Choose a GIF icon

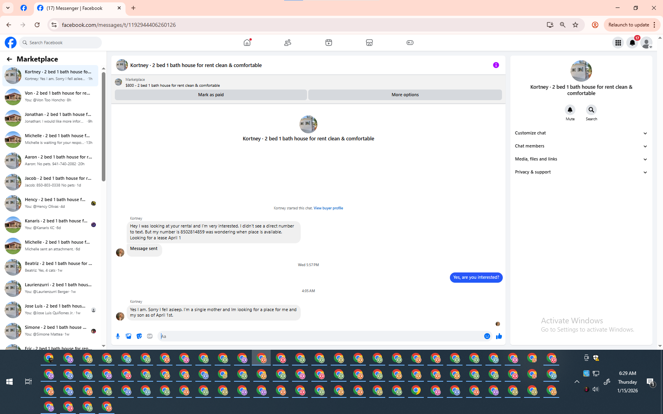[x=150, y=336]
